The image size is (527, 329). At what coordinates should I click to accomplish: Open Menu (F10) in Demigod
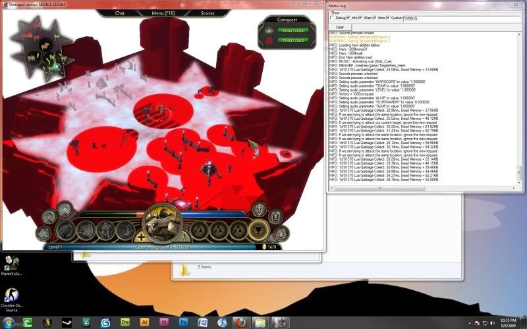pyautogui.click(x=163, y=13)
